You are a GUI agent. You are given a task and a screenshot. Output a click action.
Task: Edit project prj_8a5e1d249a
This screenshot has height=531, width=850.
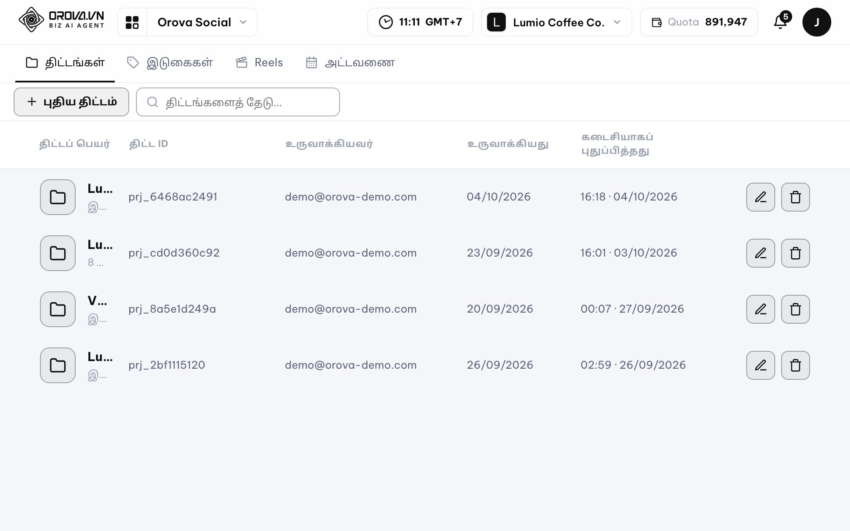coord(761,309)
